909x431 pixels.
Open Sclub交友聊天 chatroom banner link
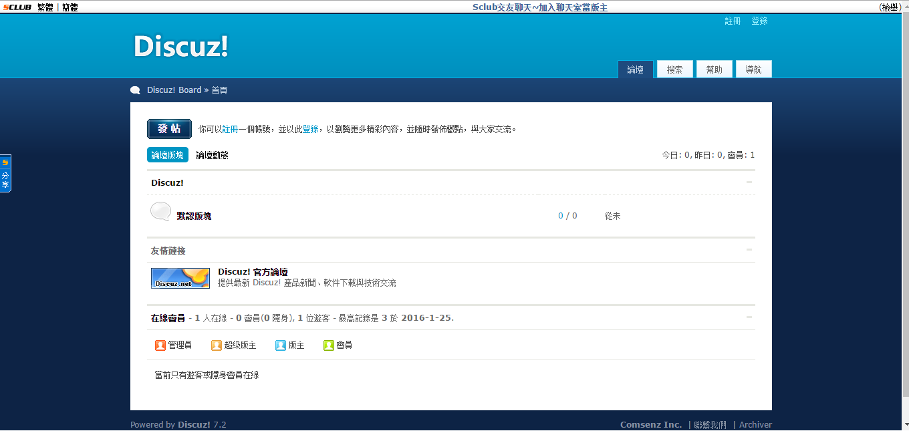[539, 7]
